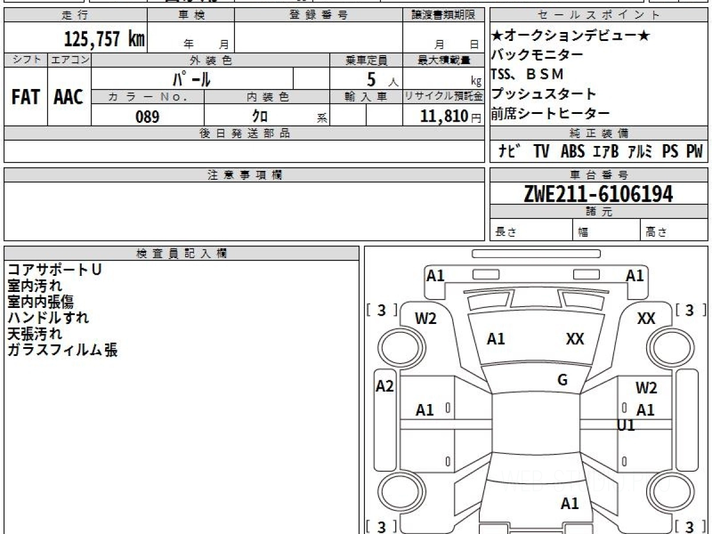Click the 検査員記入欄 header

[182, 253]
